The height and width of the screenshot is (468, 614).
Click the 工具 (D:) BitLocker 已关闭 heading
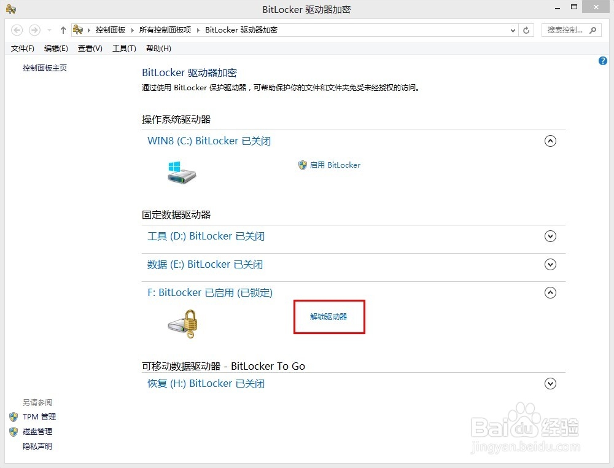pyautogui.click(x=206, y=236)
